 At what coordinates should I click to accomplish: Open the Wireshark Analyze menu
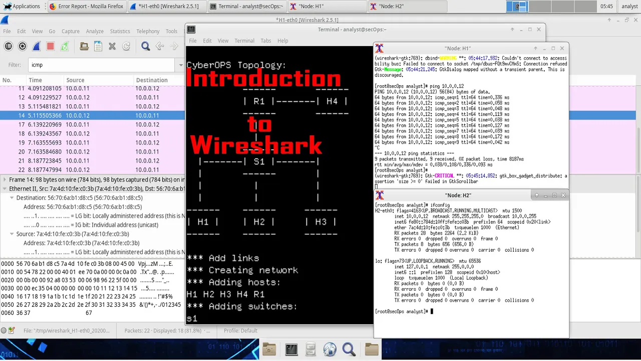pos(95,31)
